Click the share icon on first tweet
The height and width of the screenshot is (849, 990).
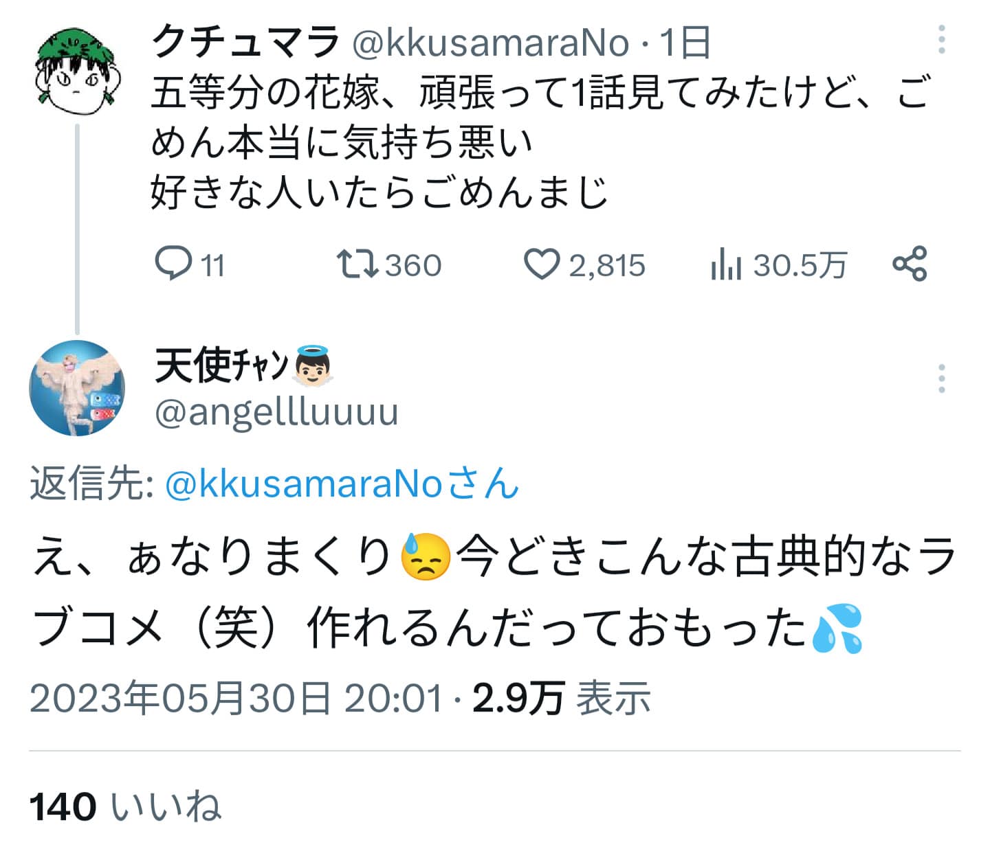[x=910, y=264]
